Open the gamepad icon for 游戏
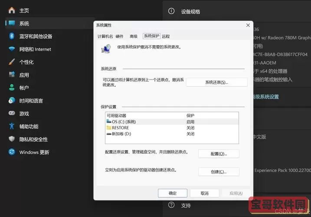Image resolution: width=311 pixels, height=217 pixels. [x=12, y=113]
